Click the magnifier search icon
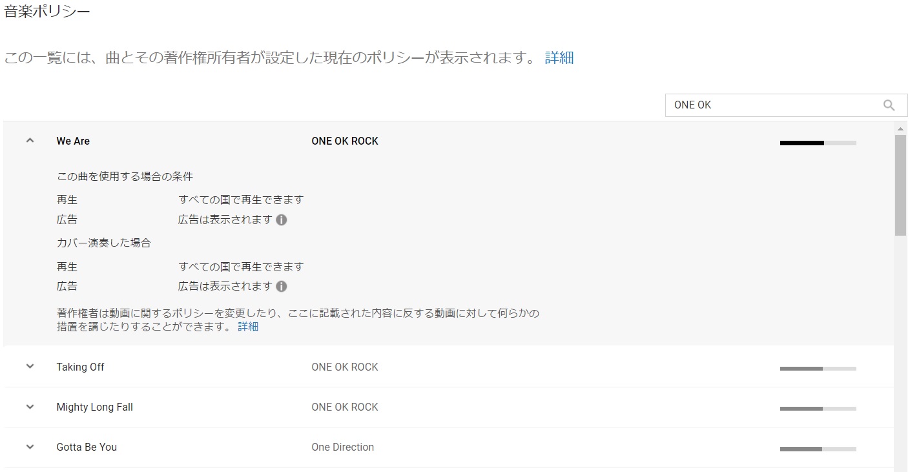 (x=889, y=105)
